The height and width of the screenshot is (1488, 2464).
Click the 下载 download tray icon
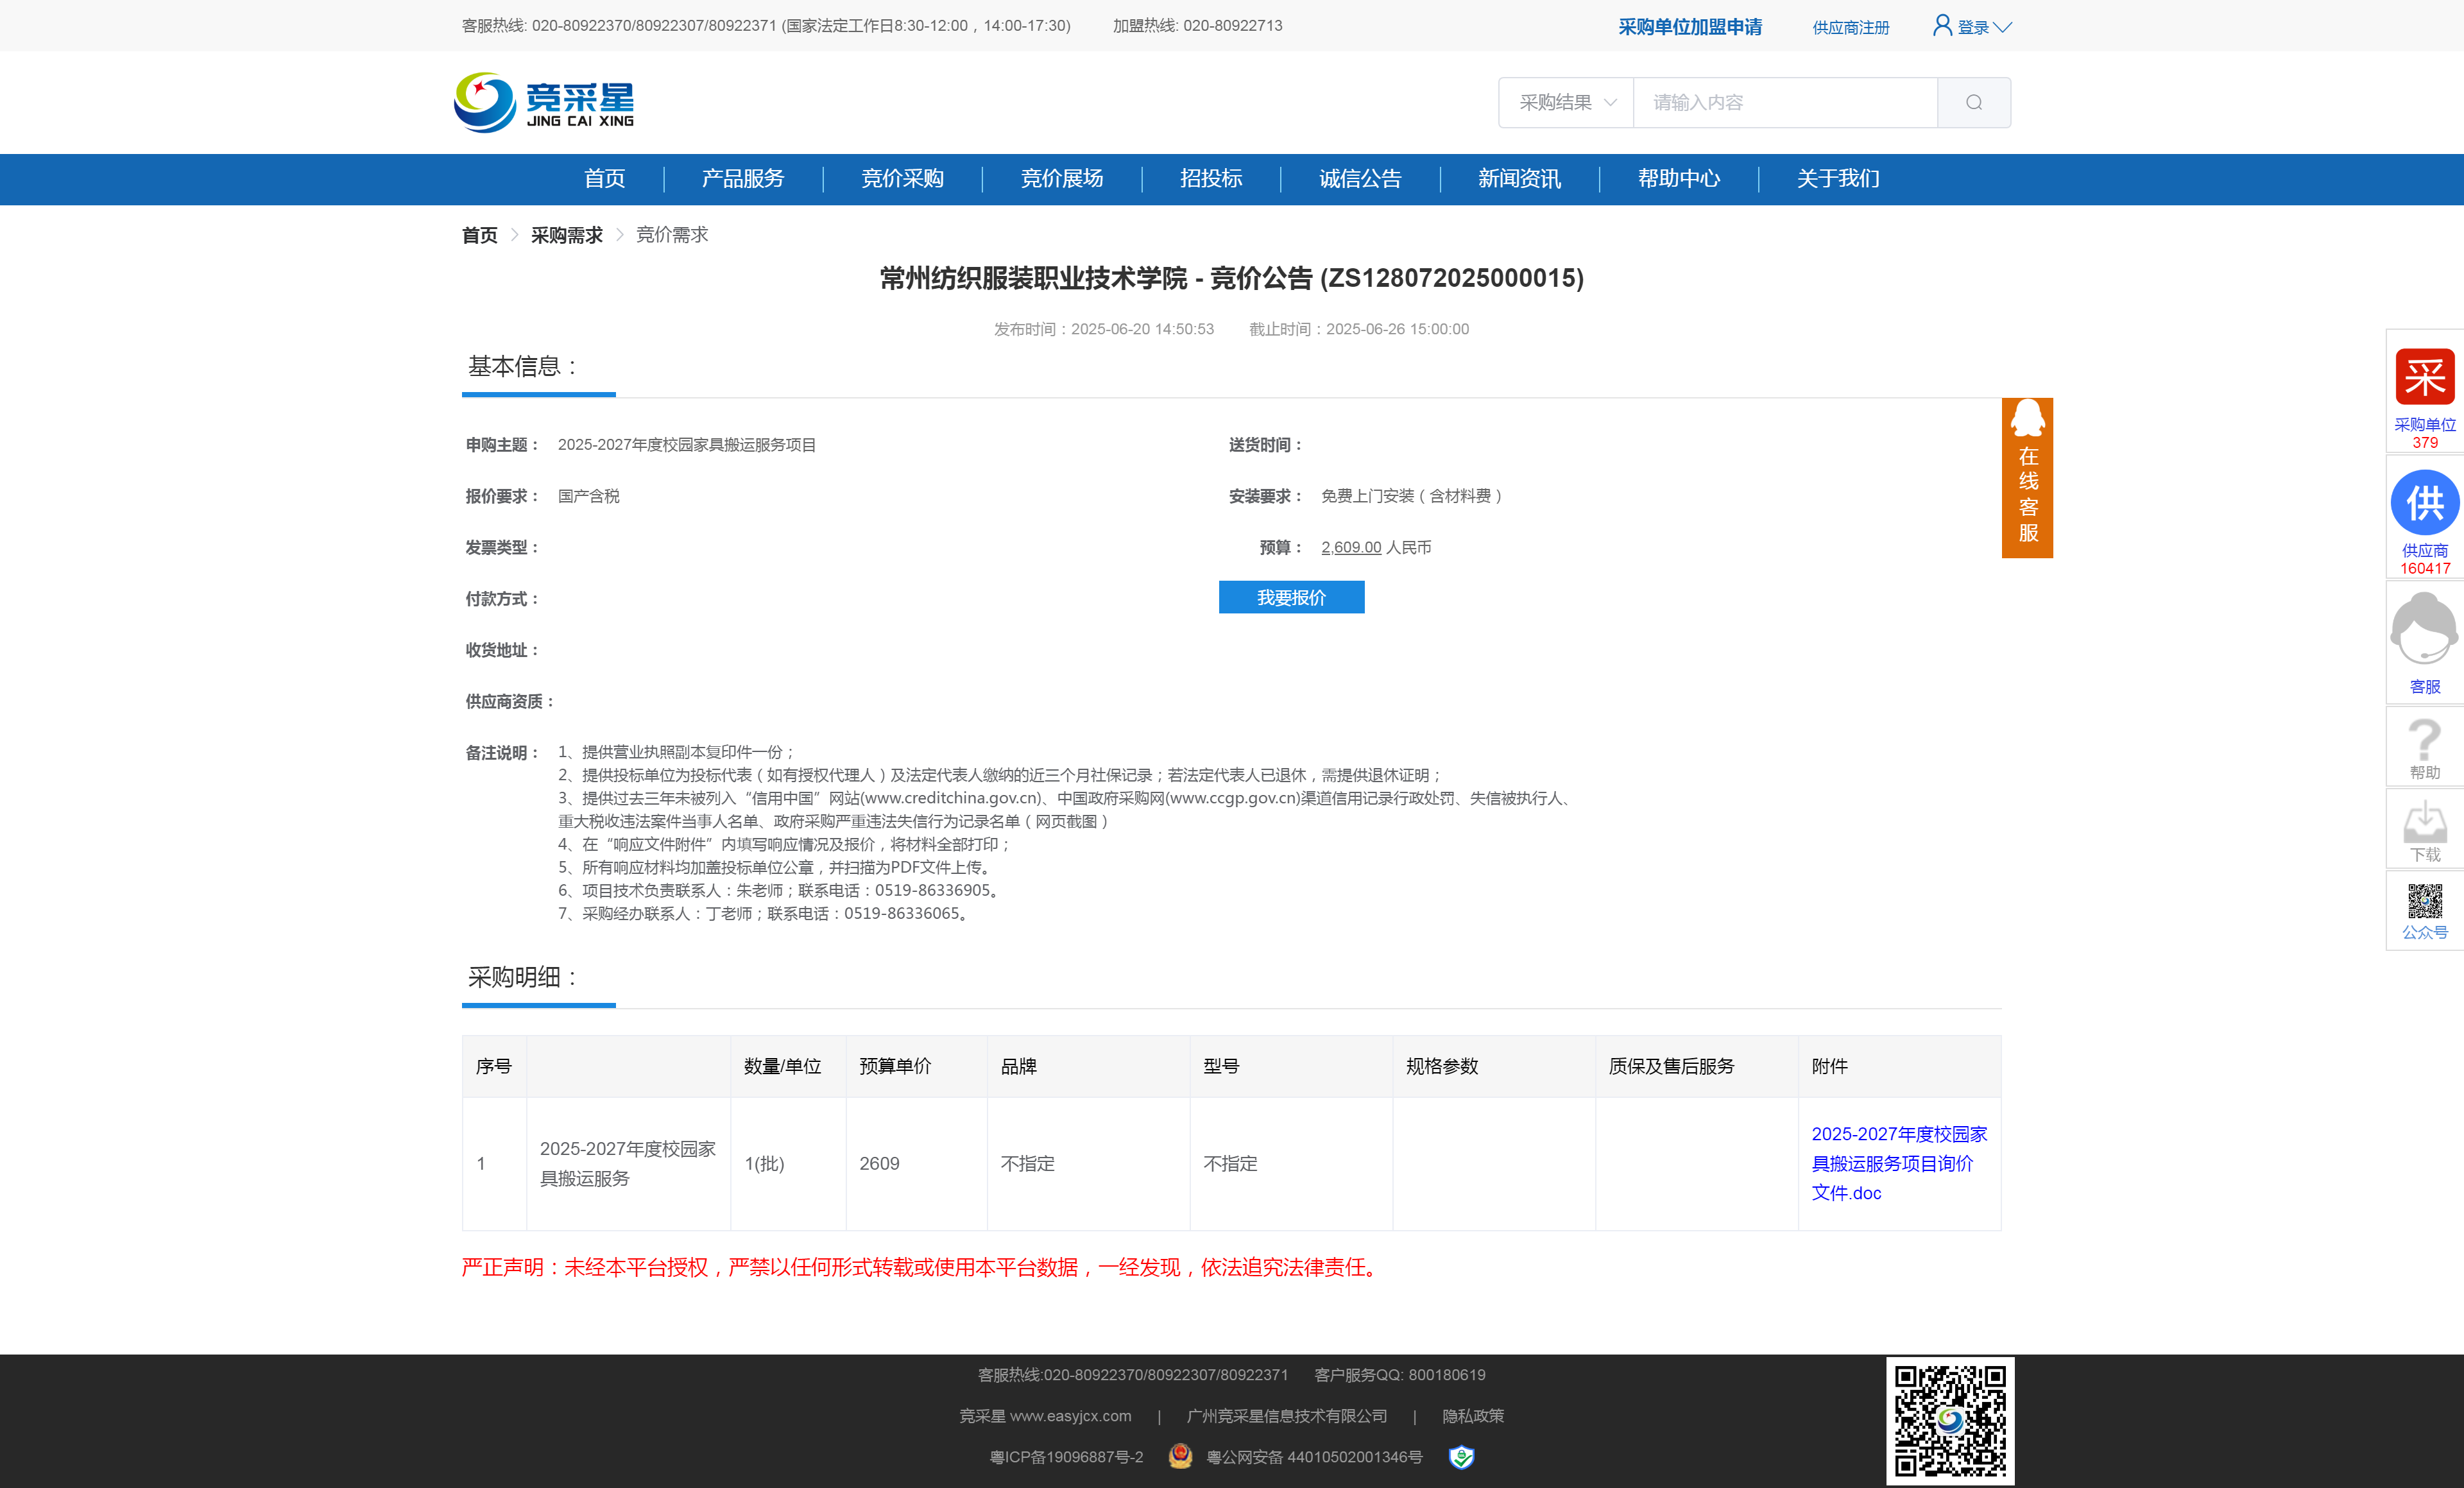(x=2424, y=823)
